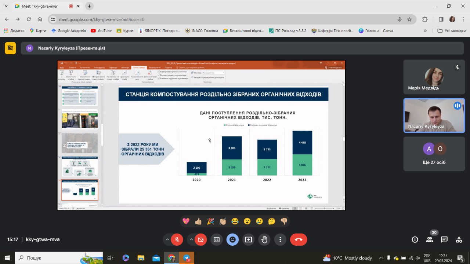The width and height of the screenshot is (470, 264).
Task: Open the chat with everyone panel
Action: (444, 239)
